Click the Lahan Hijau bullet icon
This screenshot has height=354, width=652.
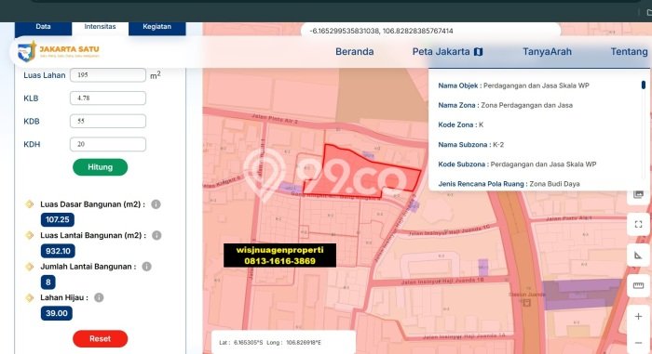click(30, 297)
